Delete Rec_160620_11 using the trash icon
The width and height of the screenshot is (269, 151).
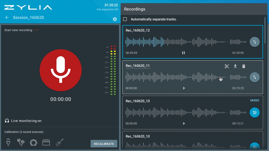tap(244, 66)
